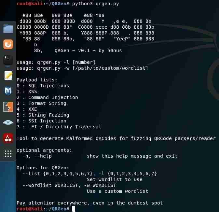Click '2 : Command Injection' line
219x212 pixels.
47,97
